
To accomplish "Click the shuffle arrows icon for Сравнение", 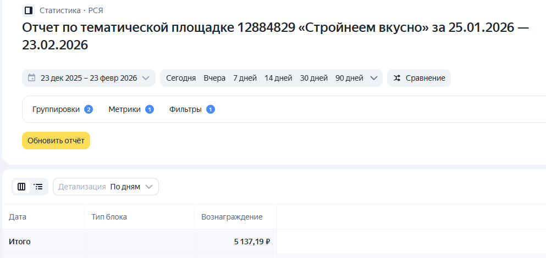I will click(397, 78).
